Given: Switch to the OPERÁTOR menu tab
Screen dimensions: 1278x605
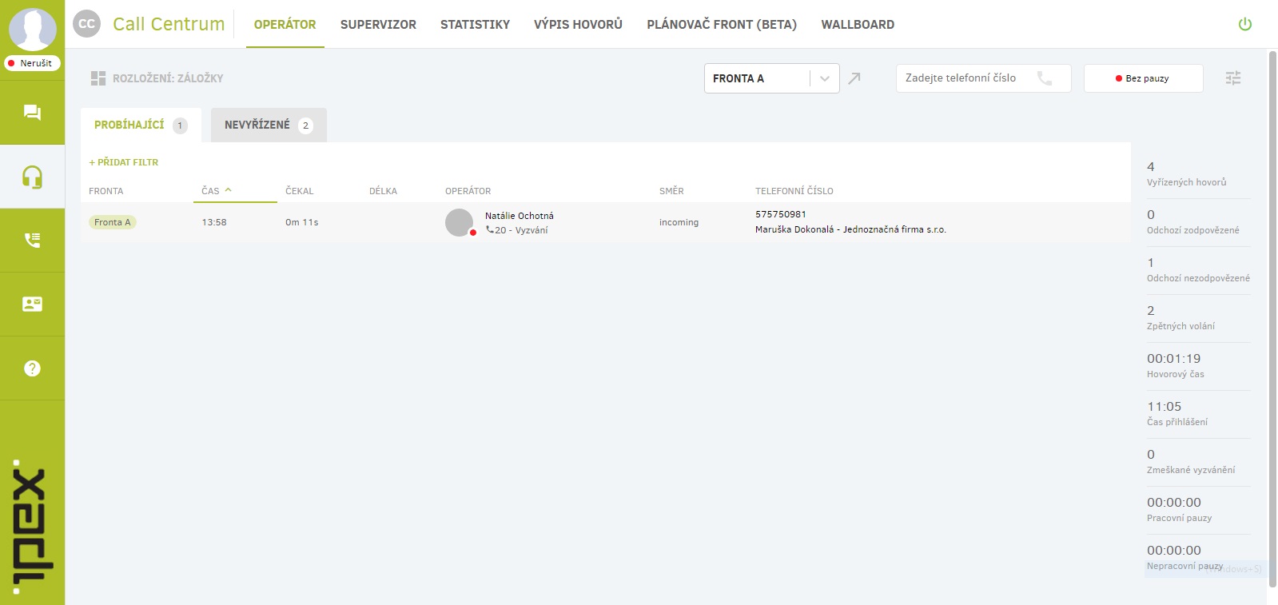Looking at the screenshot, I should click(x=285, y=24).
